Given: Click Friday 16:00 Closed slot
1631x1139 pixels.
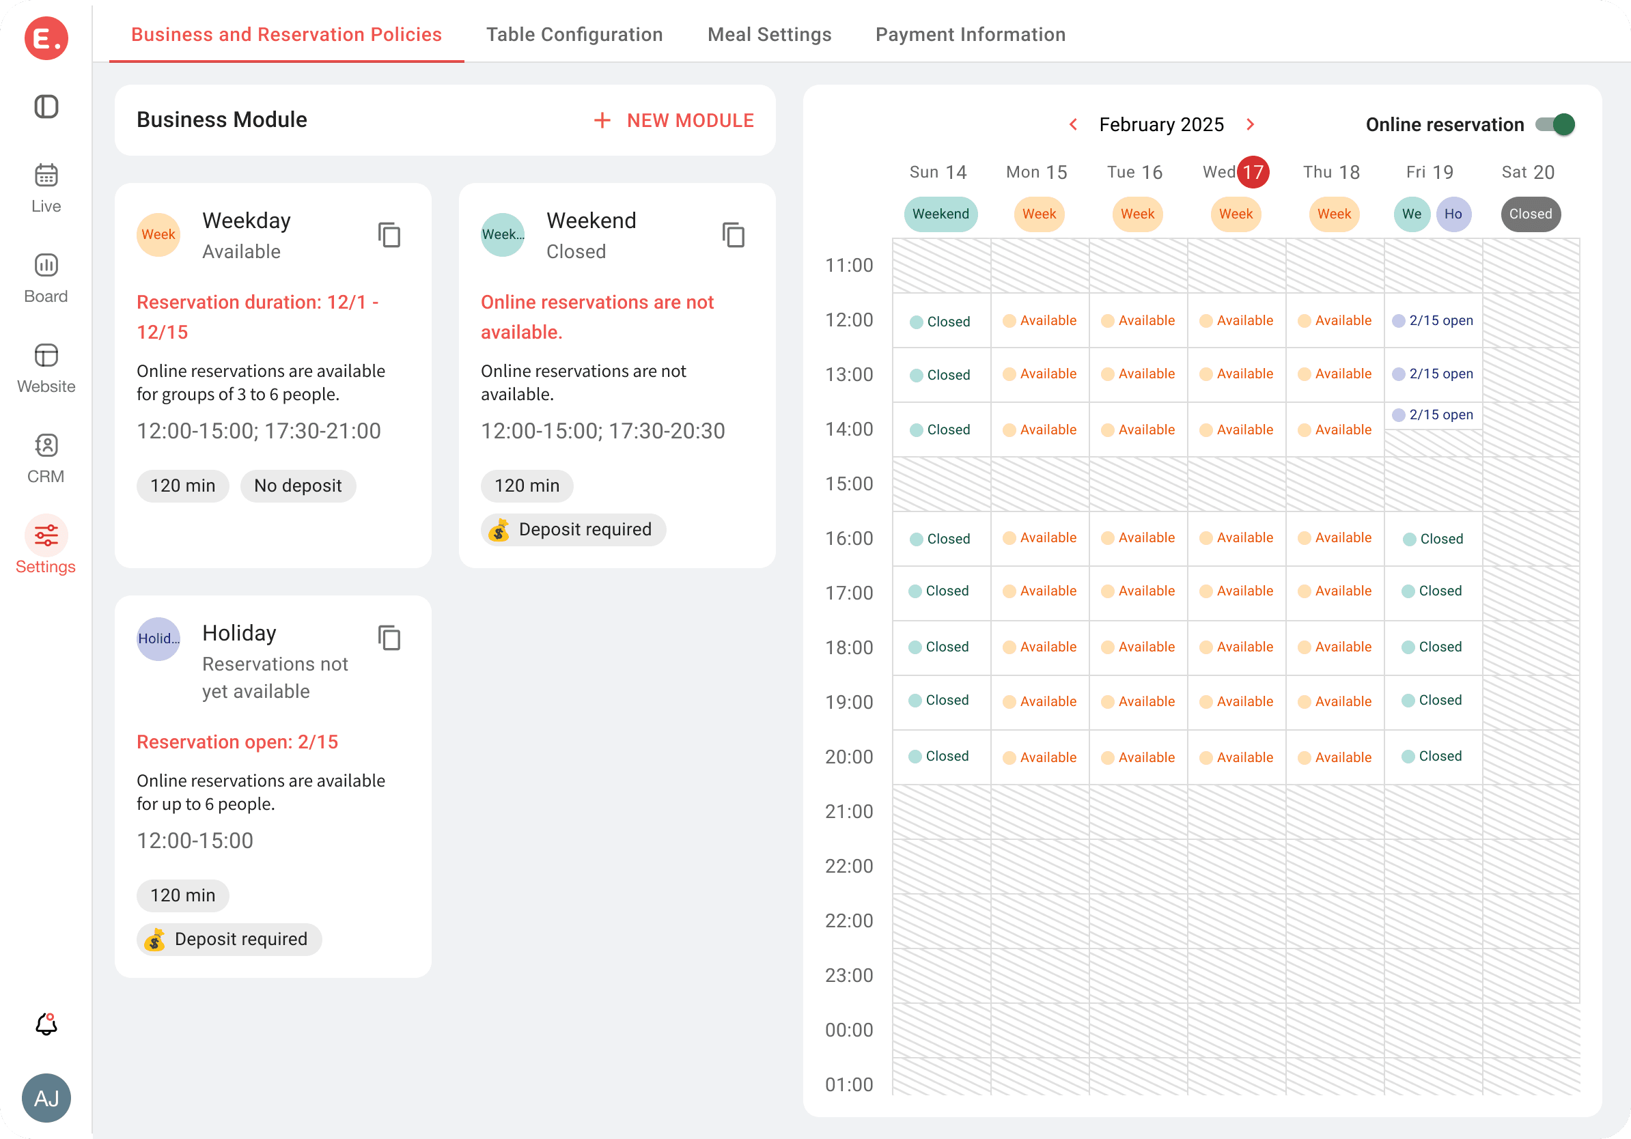Looking at the screenshot, I should point(1433,538).
